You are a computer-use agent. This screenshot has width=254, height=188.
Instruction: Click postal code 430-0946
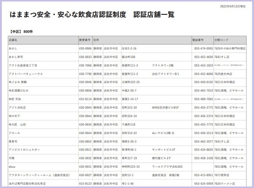(x=86, y=82)
